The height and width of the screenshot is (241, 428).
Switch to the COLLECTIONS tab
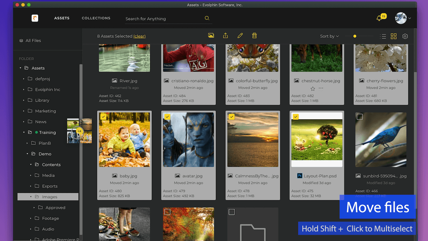(x=96, y=18)
